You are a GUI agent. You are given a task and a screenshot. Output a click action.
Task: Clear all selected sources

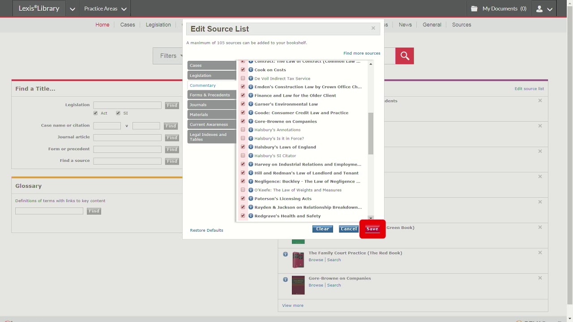322,229
